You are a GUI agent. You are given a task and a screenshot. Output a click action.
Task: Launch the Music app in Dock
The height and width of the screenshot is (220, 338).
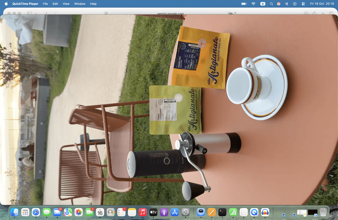pos(143,212)
